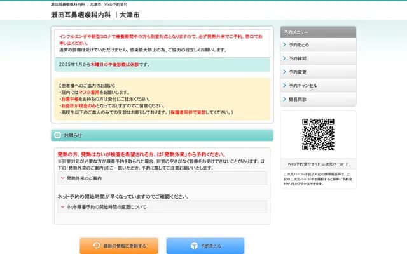Click the arrow icon beside 予約キャンセル
The width and height of the screenshot is (407, 254).
point(284,85)
